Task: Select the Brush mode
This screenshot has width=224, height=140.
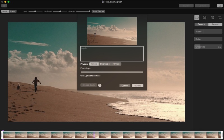Action: click(x=5, y=11)
